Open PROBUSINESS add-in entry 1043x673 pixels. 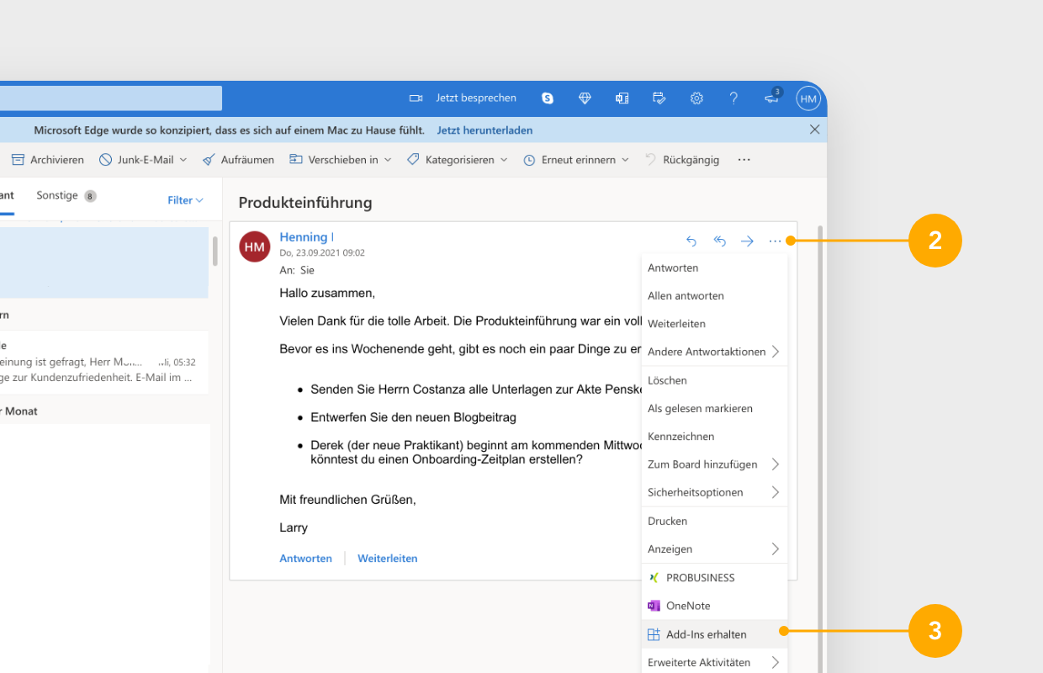pos(714,578)
